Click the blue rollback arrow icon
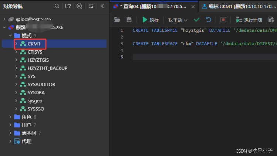The image size is (277, 156). [x=209, y=20]
